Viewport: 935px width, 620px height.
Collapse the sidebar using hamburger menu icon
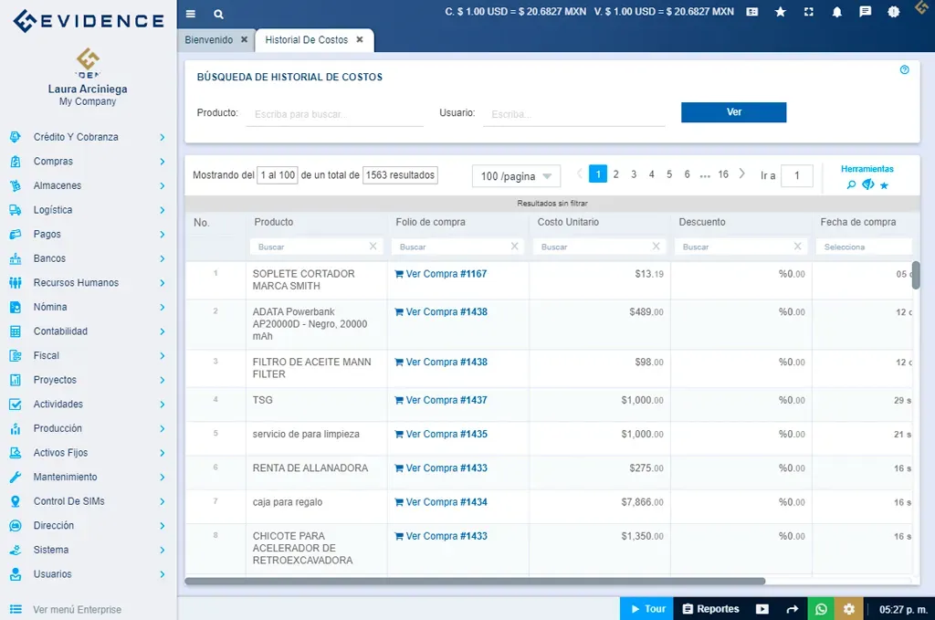pos(190,15)
